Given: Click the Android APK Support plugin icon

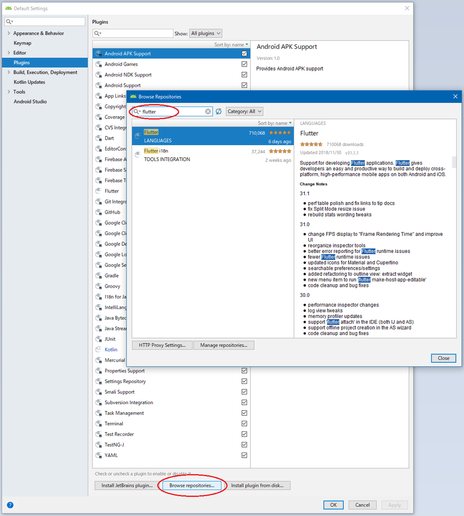Looking at the screenshot, I should [x=99, y=53].
